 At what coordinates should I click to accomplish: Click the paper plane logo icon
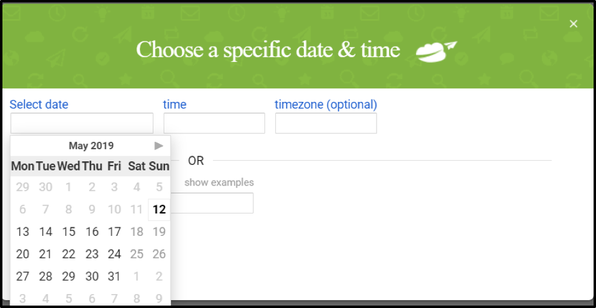[x=436, y=51]
